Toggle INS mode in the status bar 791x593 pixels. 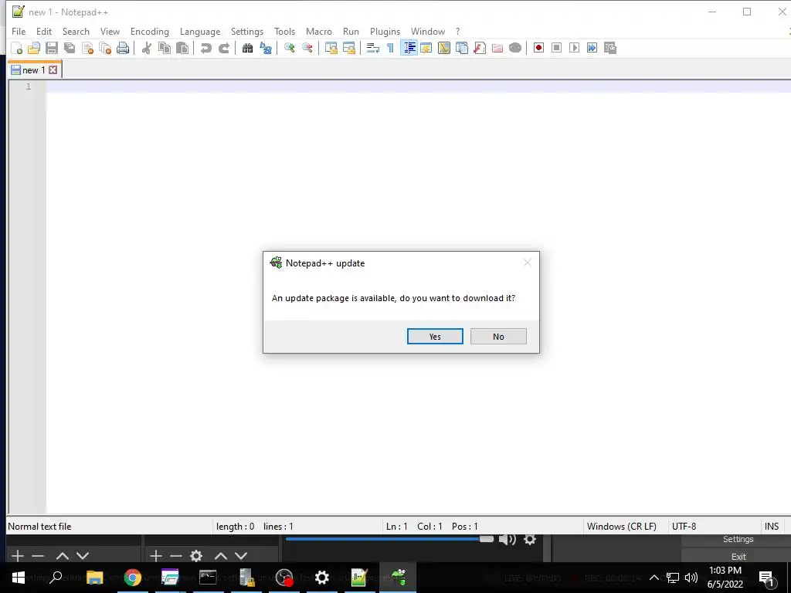click(772, 527)
